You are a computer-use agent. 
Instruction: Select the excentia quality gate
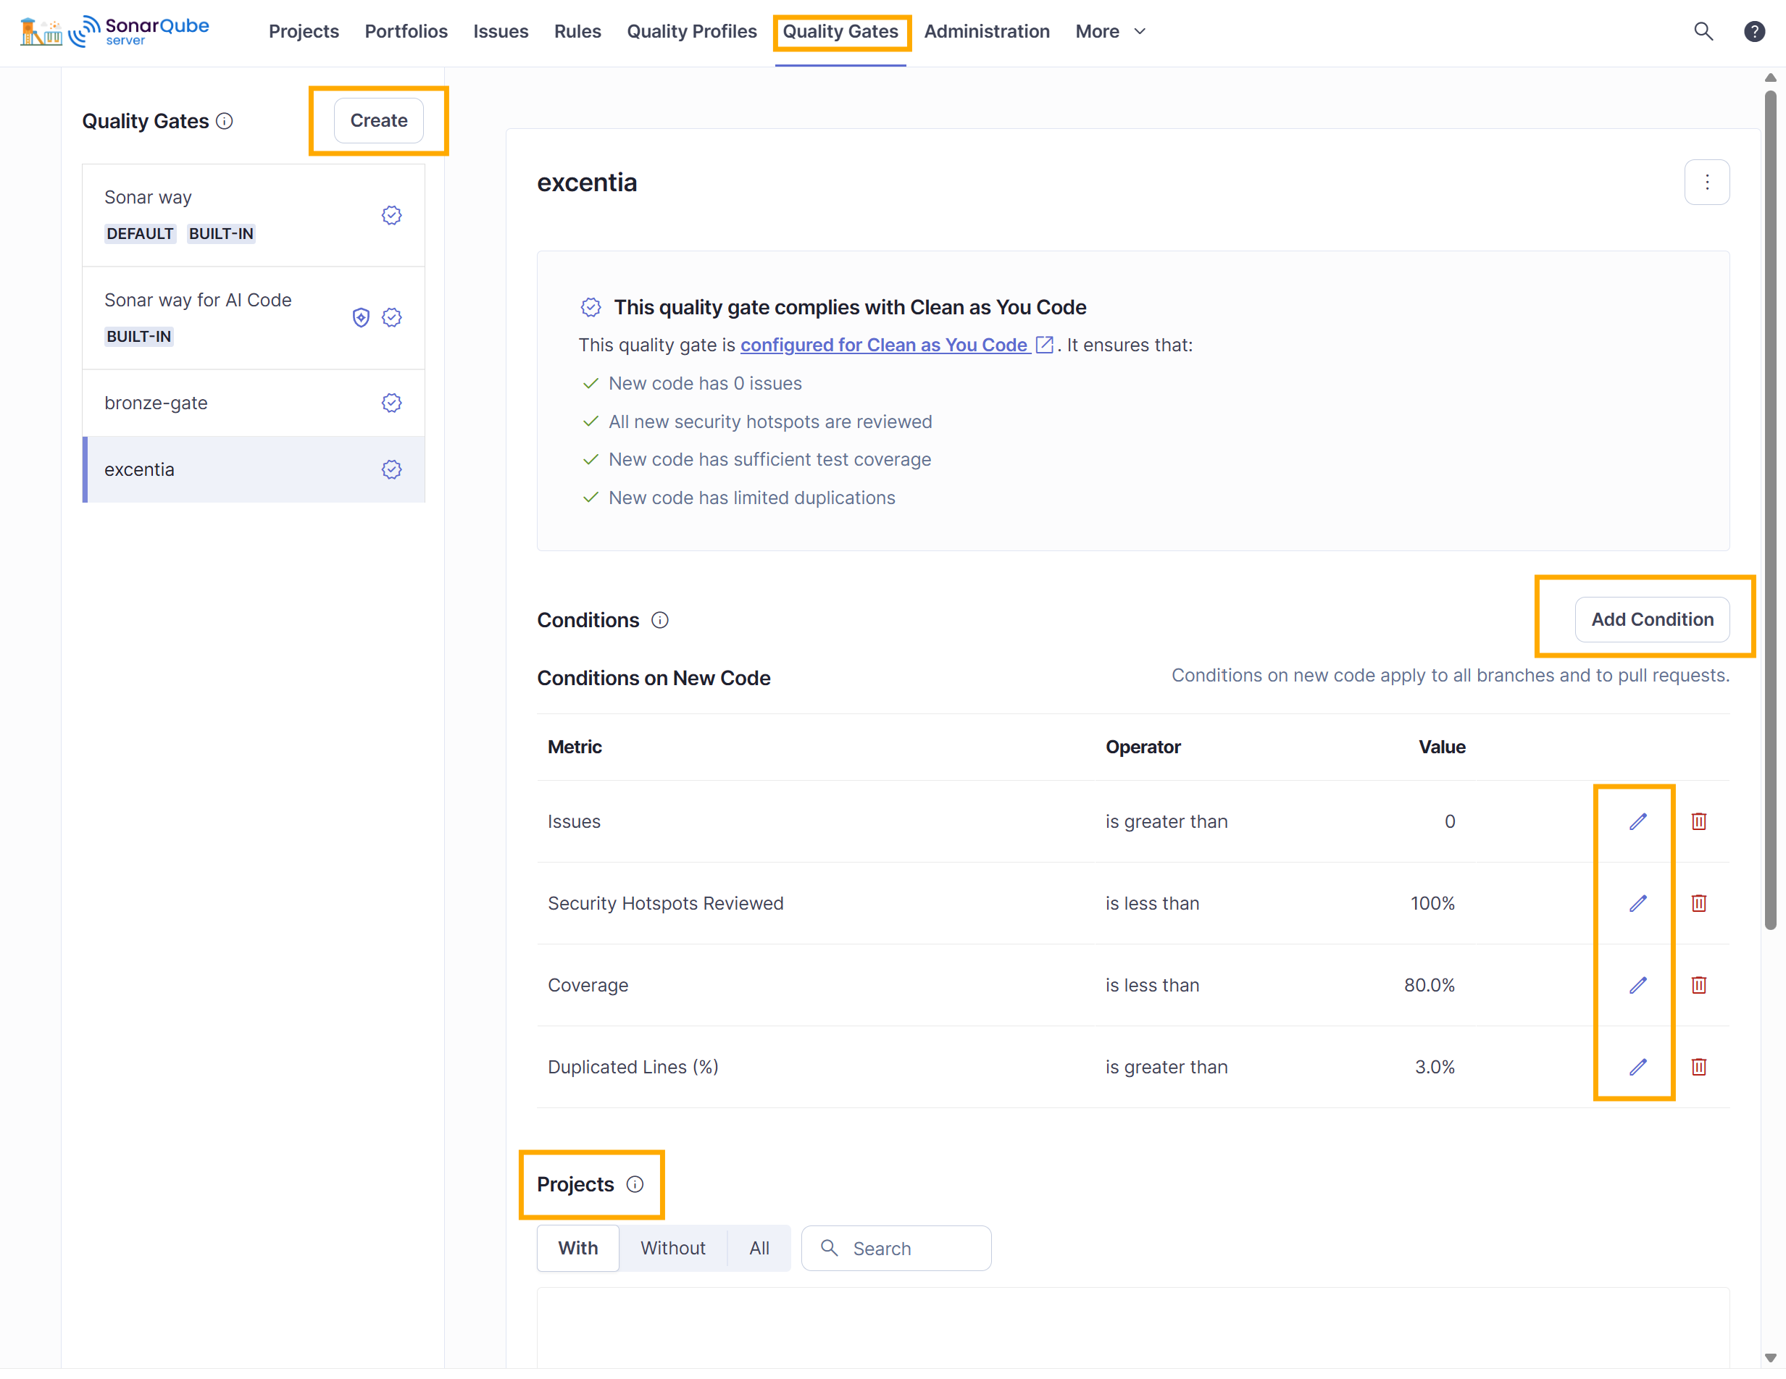click(x=254, y=469)
